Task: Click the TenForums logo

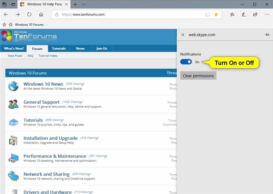Action: coord(29,36)
